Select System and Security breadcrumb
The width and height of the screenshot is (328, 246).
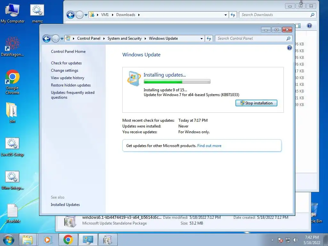click(x=125, y=38)
